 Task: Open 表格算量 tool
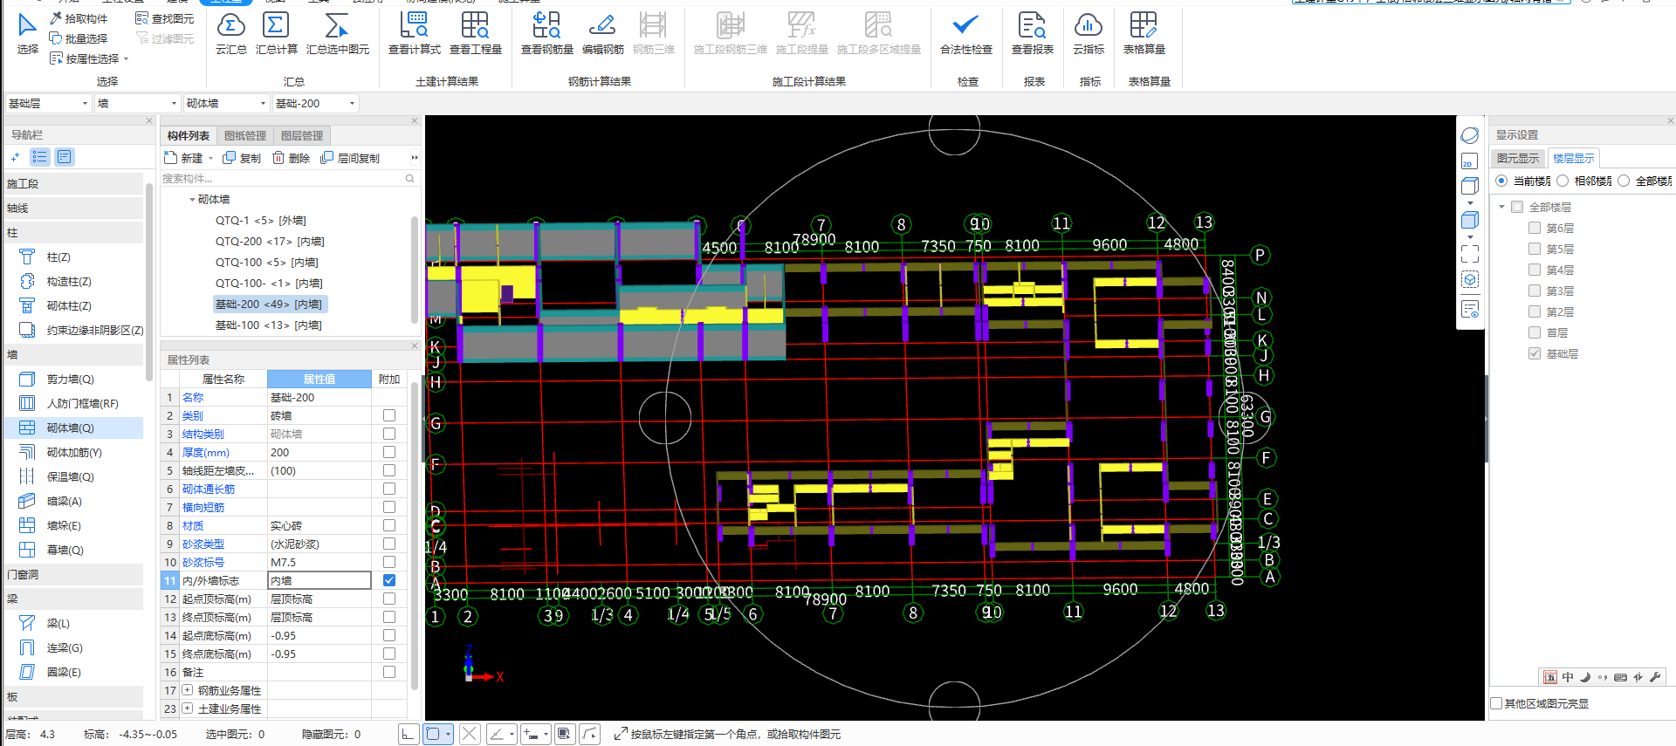(1144, 33)
